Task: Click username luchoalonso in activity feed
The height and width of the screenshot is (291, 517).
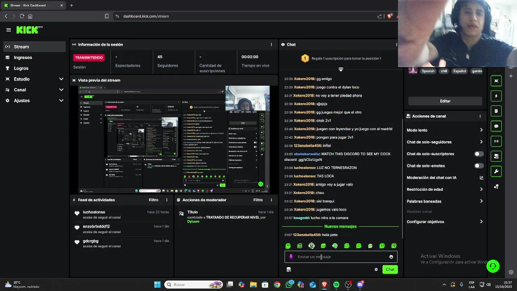Action: pos(94,212)
